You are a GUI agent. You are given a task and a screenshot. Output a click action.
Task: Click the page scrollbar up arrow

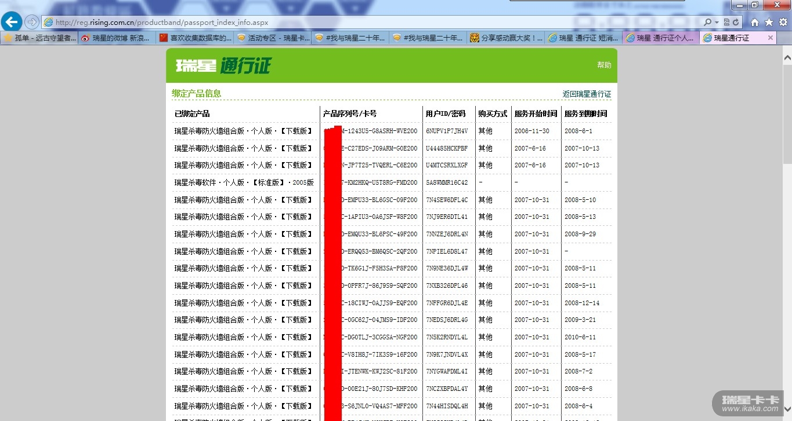click(787, 58)
